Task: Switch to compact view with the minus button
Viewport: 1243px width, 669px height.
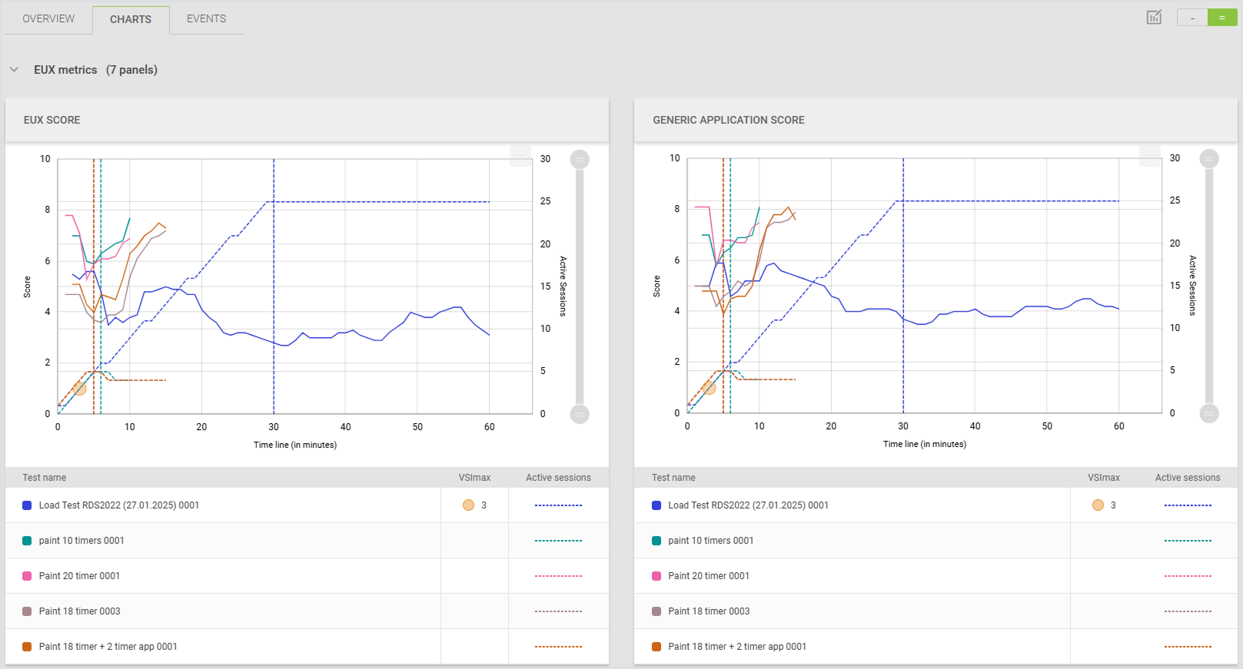Action: click(1192, 18)
